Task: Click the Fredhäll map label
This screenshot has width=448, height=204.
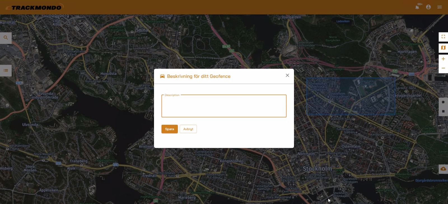Action: [x=150, y=176]
